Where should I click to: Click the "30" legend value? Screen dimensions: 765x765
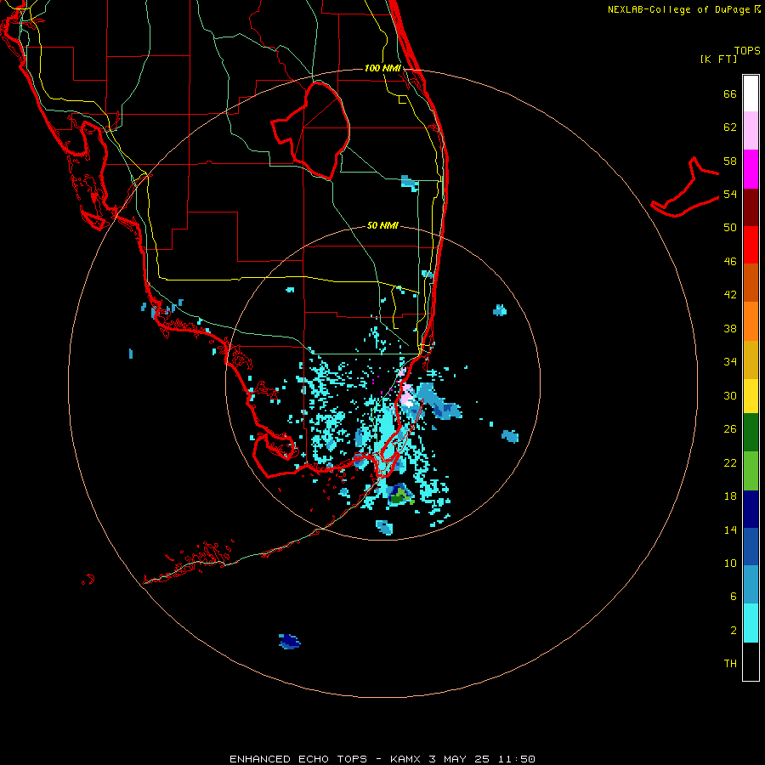pos(730,395)
